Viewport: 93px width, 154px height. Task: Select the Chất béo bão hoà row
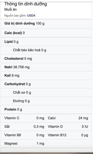46,50
